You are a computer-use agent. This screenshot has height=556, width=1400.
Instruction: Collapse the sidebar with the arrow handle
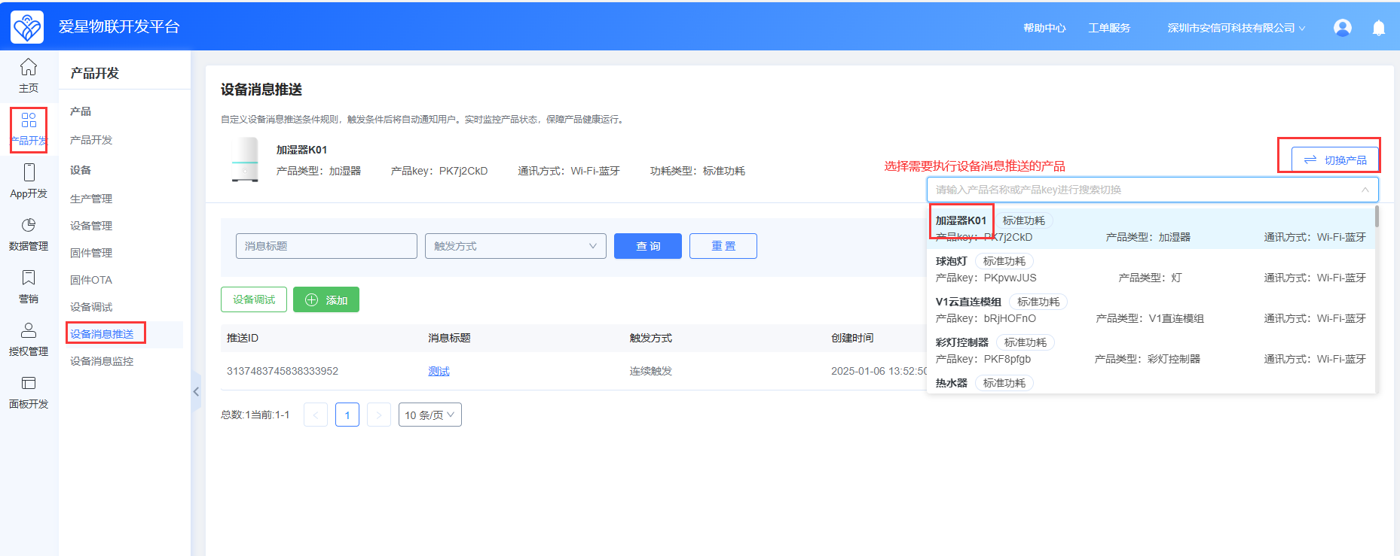[196, 391]
